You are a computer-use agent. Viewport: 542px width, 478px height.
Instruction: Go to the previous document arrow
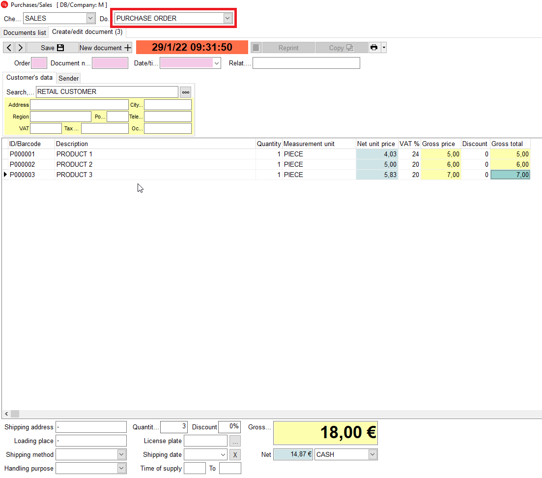coord(9,48)
